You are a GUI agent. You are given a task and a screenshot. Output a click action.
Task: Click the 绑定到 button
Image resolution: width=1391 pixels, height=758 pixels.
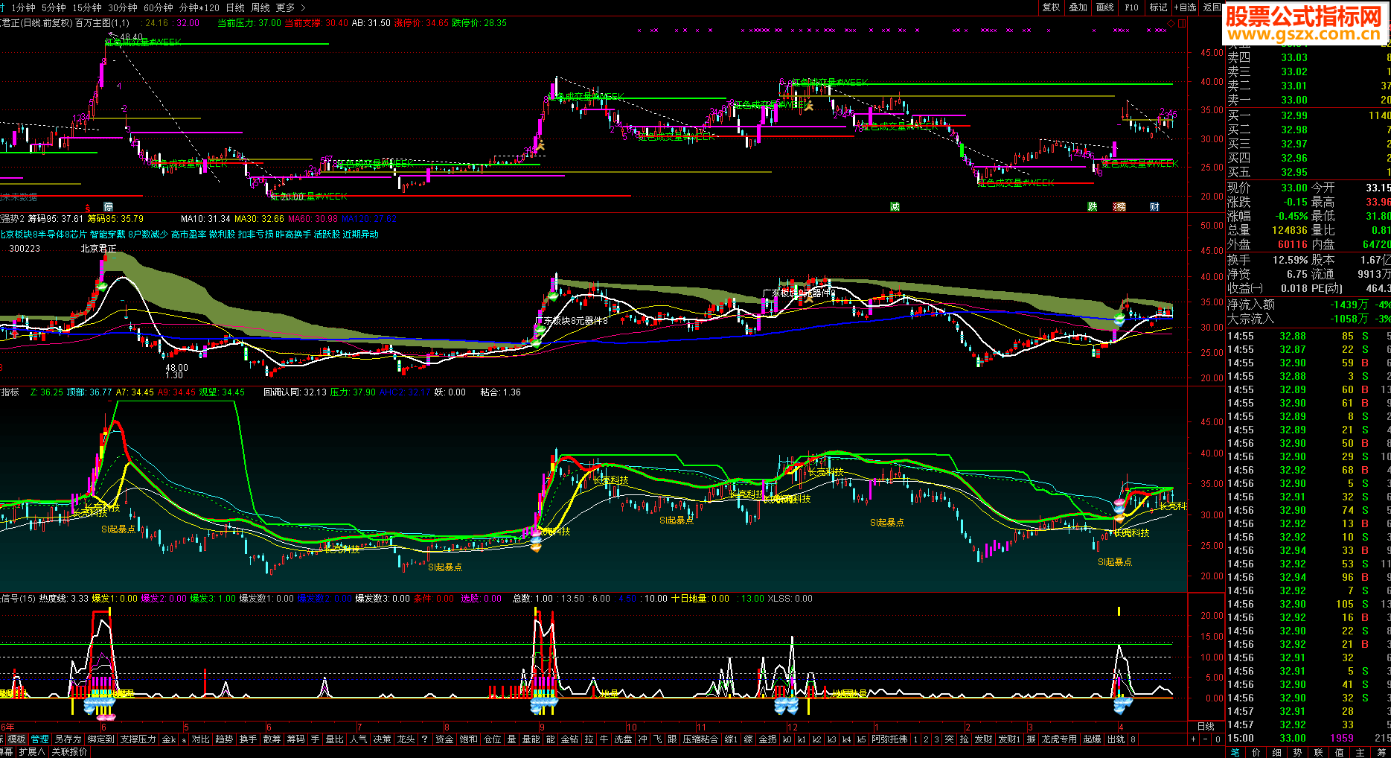click(100, 739)
